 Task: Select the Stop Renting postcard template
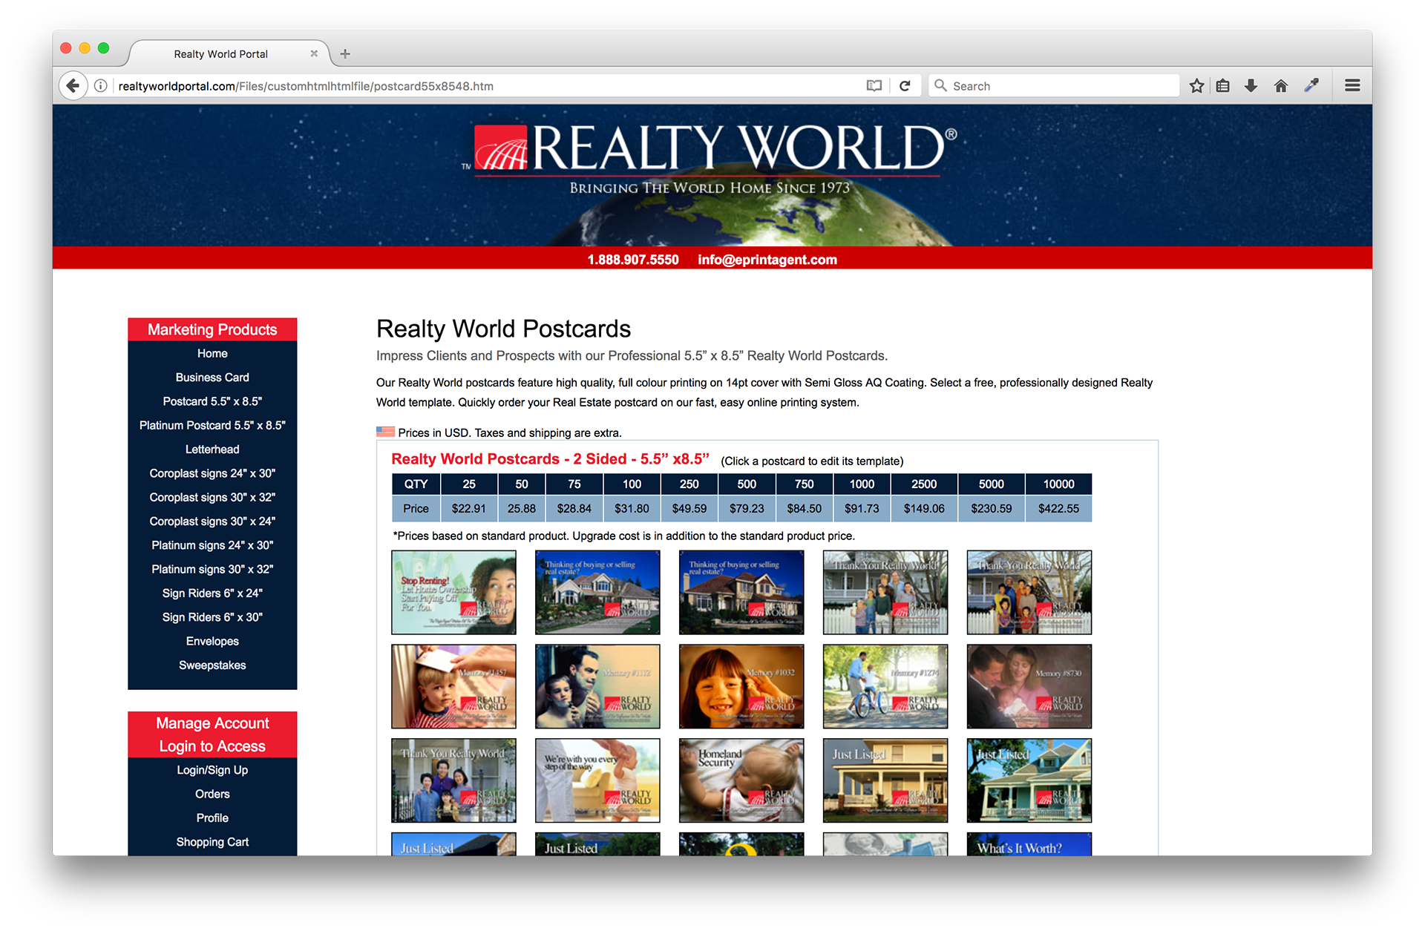click(453, 592)
